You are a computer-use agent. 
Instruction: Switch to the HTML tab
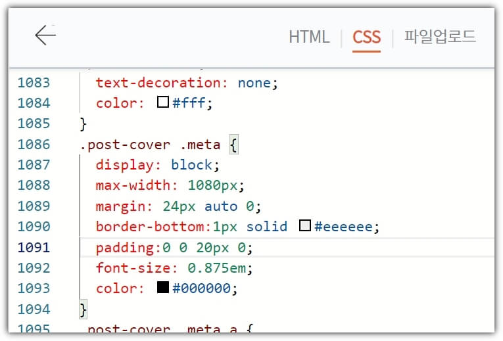coord(309,37)
